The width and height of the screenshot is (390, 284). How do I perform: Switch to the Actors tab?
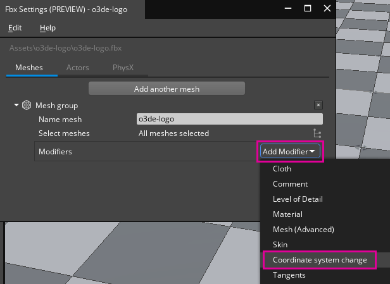78,67
